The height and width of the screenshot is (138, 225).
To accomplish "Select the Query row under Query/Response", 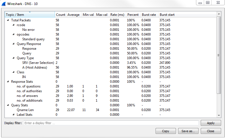I will (x=110, y=53).
